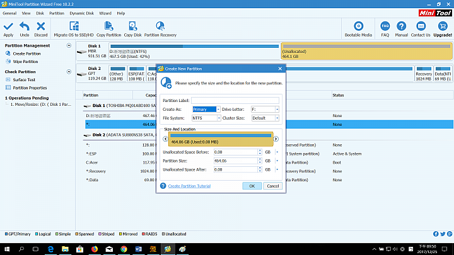
Task: Change unit for Unallocated Space Before
Action: (277, 152)
